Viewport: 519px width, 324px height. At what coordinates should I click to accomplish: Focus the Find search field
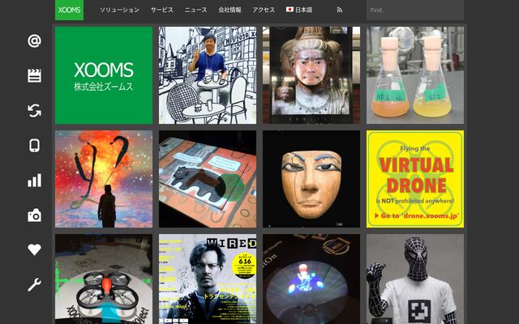pyautogui.click(x=415, y=11)
